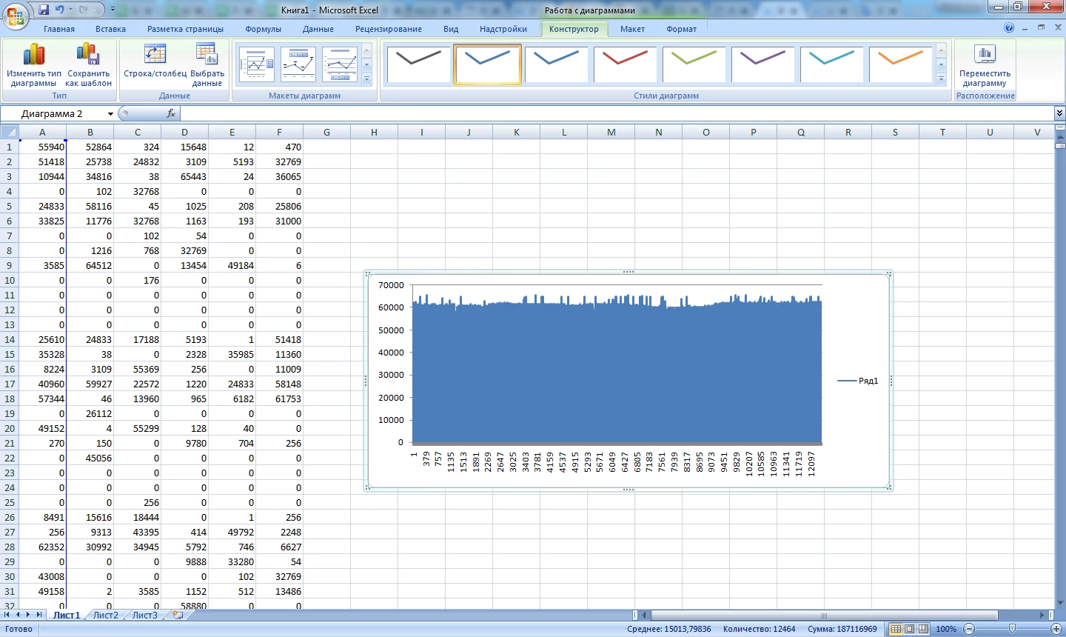Open the Change Chart Type (Изменить тип диаграммы) tool
This screenshot has width=1066, height=637.
click(x=33, y=65)
